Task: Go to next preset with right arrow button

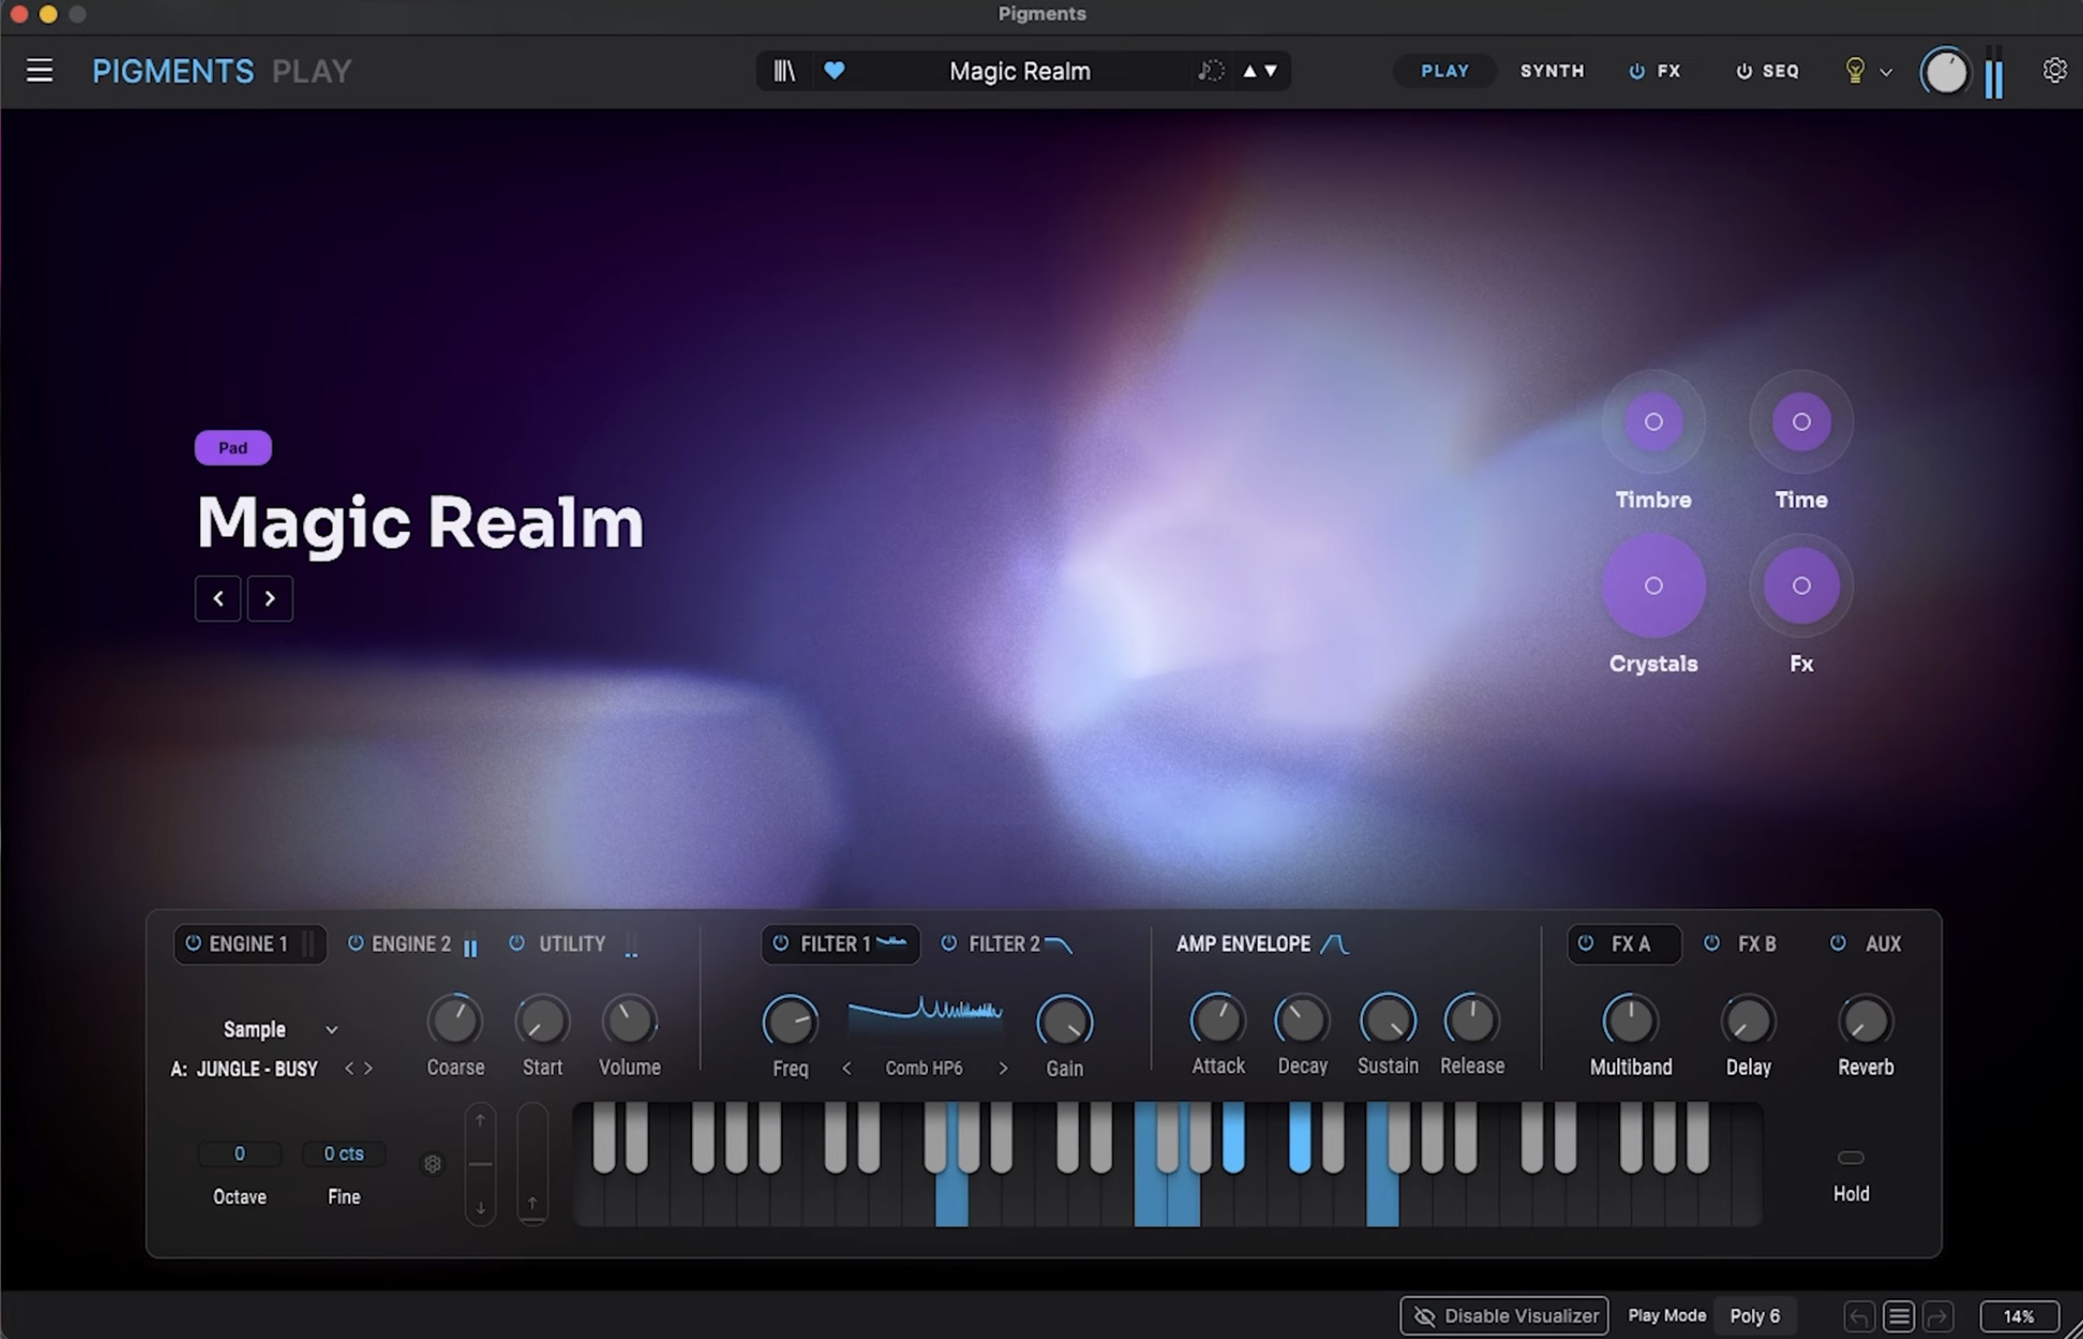Action: (x=270, y=598)
